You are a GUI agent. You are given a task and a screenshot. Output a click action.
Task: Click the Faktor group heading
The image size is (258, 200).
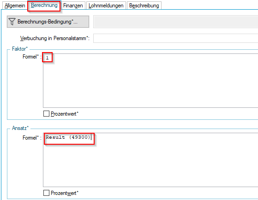(x=20, y=49)
